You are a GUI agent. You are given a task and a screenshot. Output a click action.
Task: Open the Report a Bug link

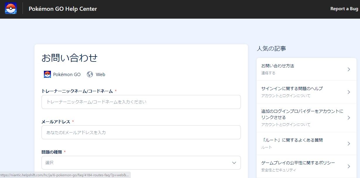(344, 9)
